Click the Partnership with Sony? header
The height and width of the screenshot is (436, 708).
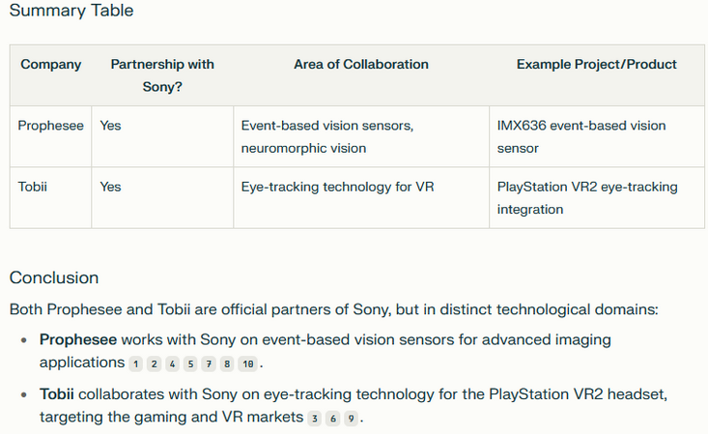pyautogui.click(x=162, y=75)
